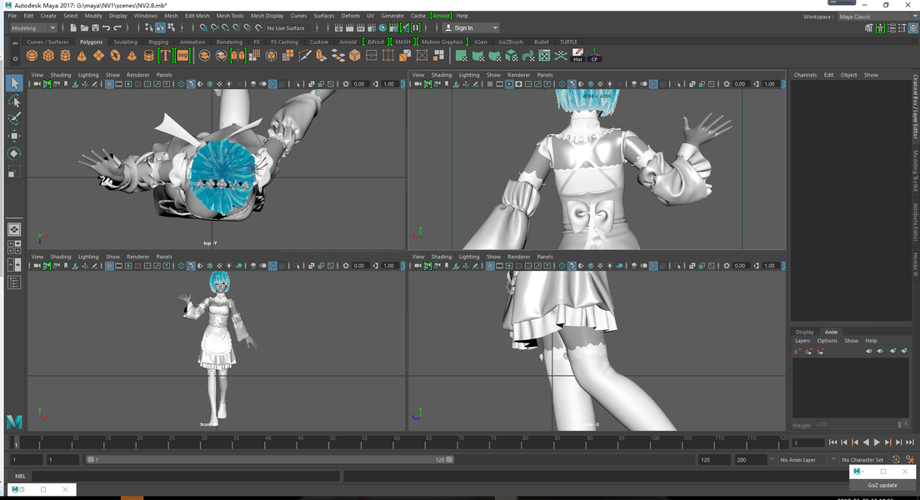Switch to the GoZBrush shelf tab
The height and width of the screenshot is (500, 920).
point(511,42)
